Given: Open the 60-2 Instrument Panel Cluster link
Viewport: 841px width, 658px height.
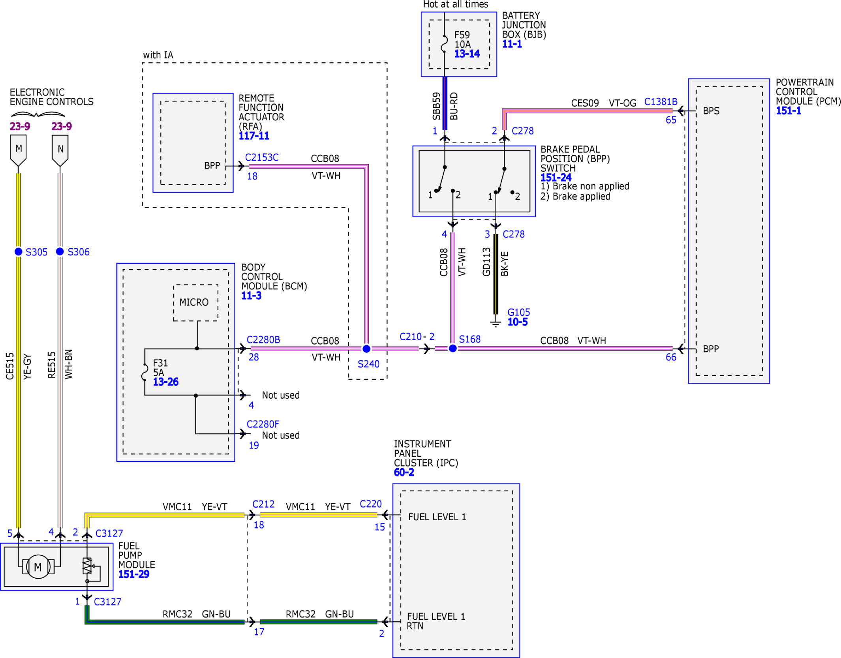Looking at the screenshot, I should 404,472.
